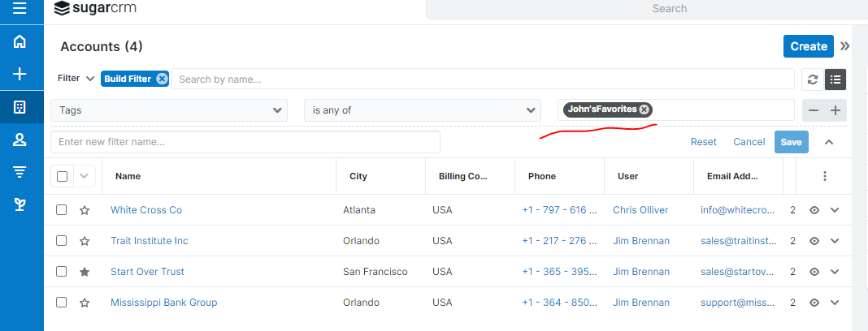Go to Home via sidebar icon

20,42
